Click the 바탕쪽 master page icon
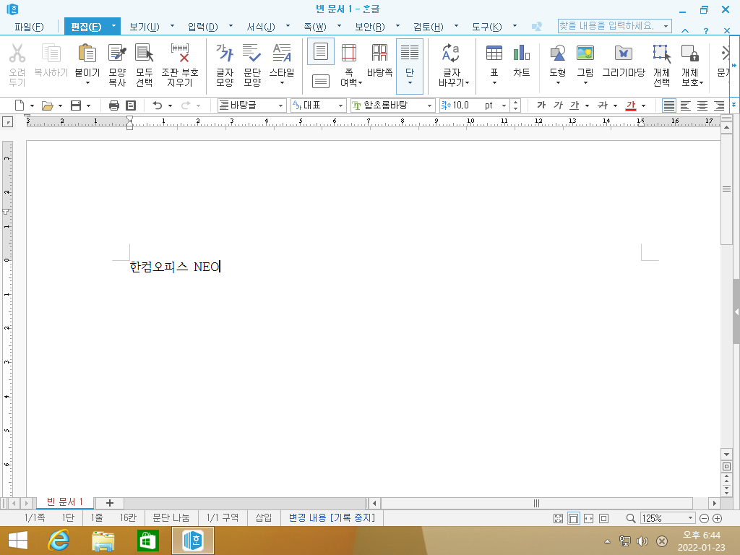The width and height of the screenshot is (740, 555). coord(379,53)
